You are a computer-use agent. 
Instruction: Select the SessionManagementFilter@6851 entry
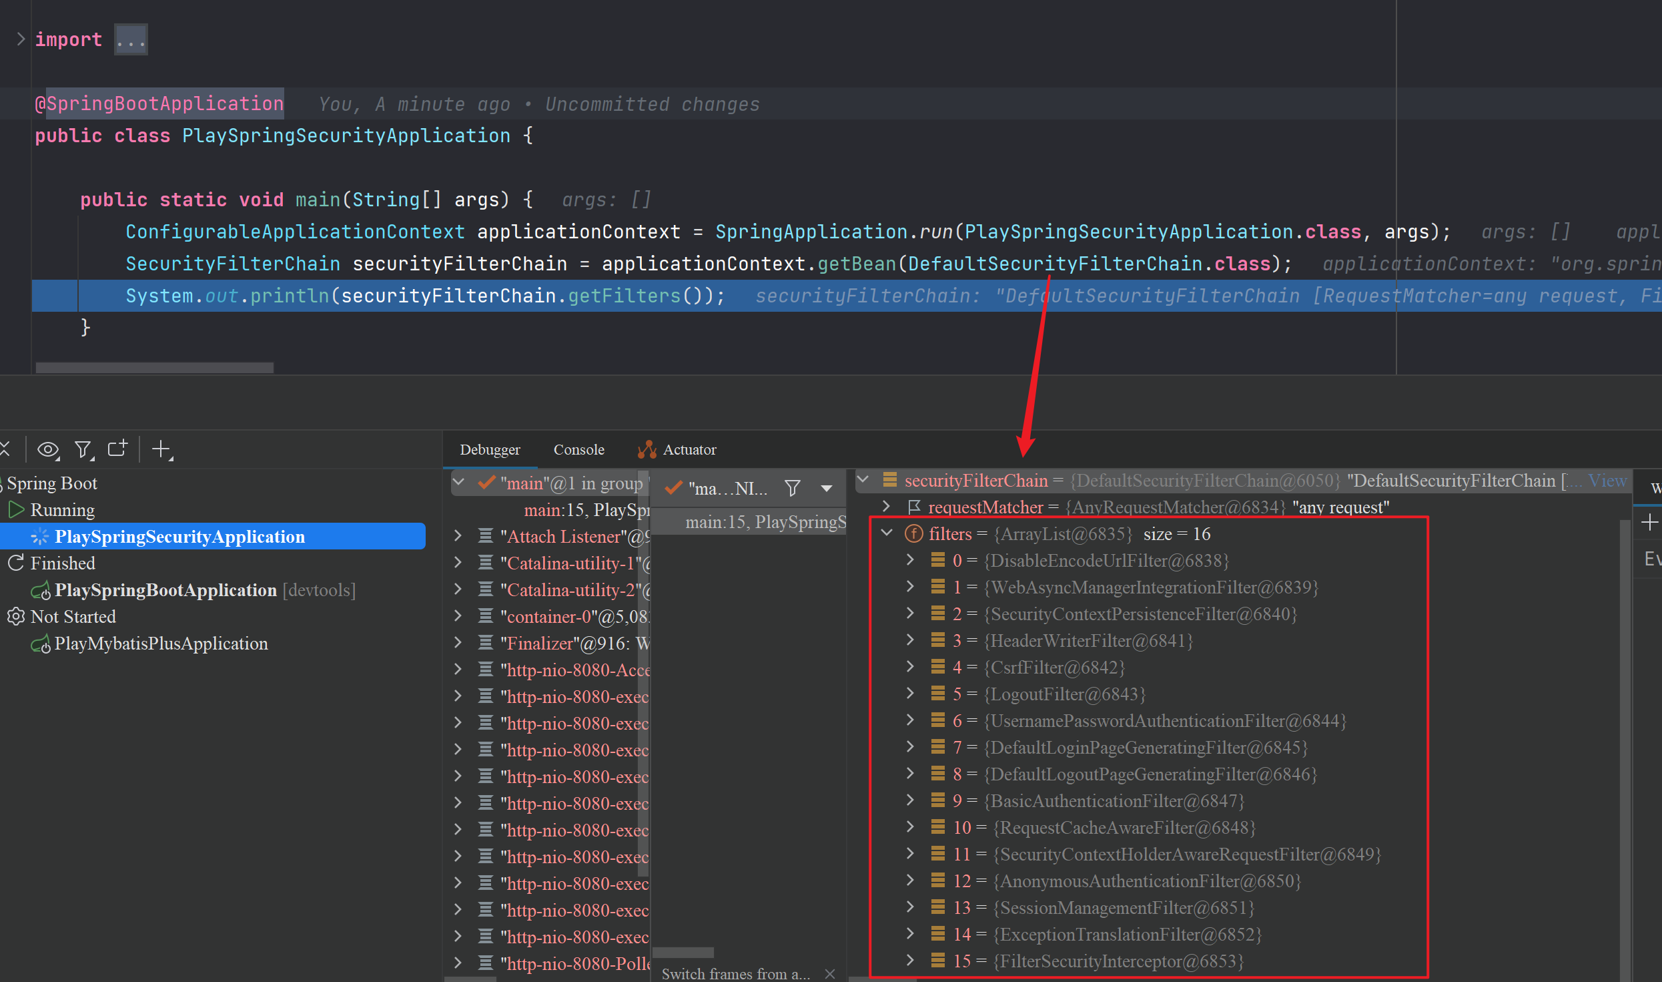pyautogui.click(x=1124, y=908)
